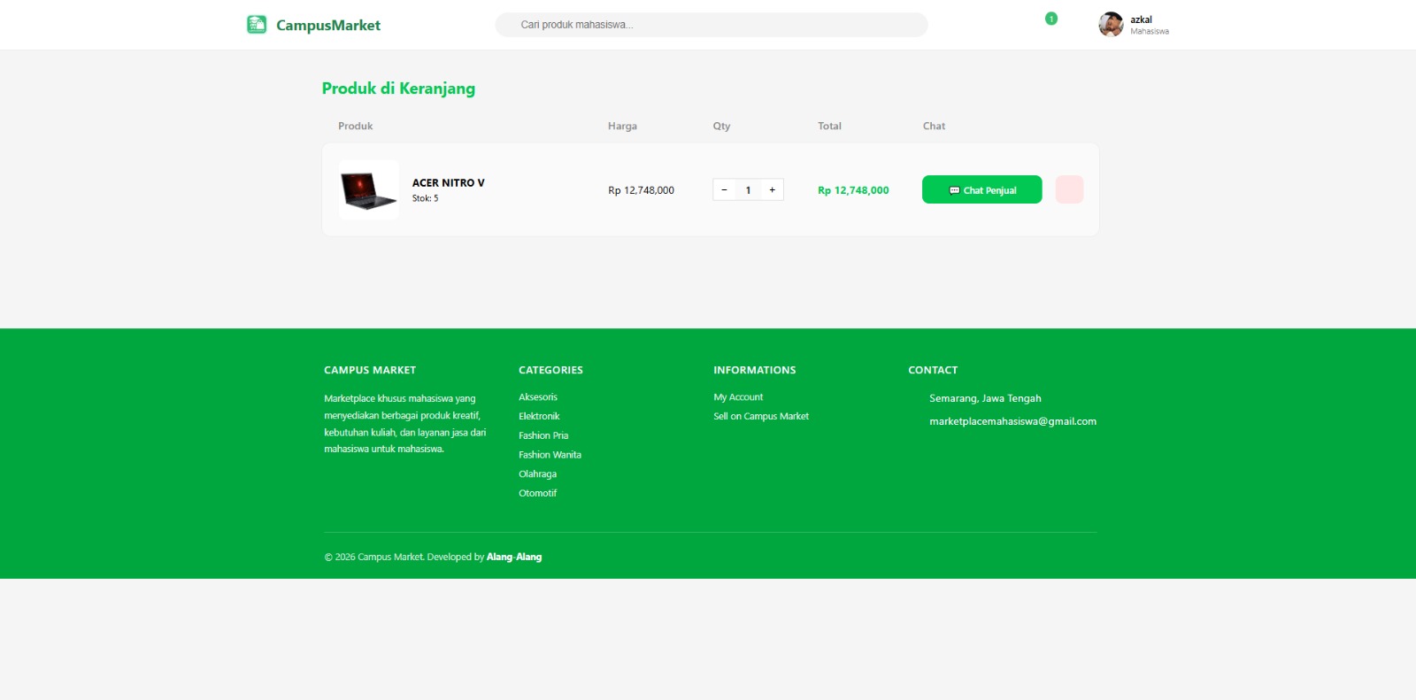Increase ACER NITRO V quantity with plus
Viewport: 1416px width, 700px height.
tap(773, 190)
